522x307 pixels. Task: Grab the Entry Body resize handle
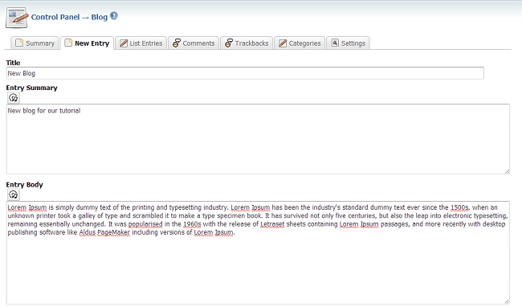click(507, 301)
